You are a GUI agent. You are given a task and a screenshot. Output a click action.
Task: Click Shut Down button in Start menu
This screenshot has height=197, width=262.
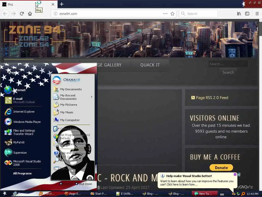click(x=84, y=184)
